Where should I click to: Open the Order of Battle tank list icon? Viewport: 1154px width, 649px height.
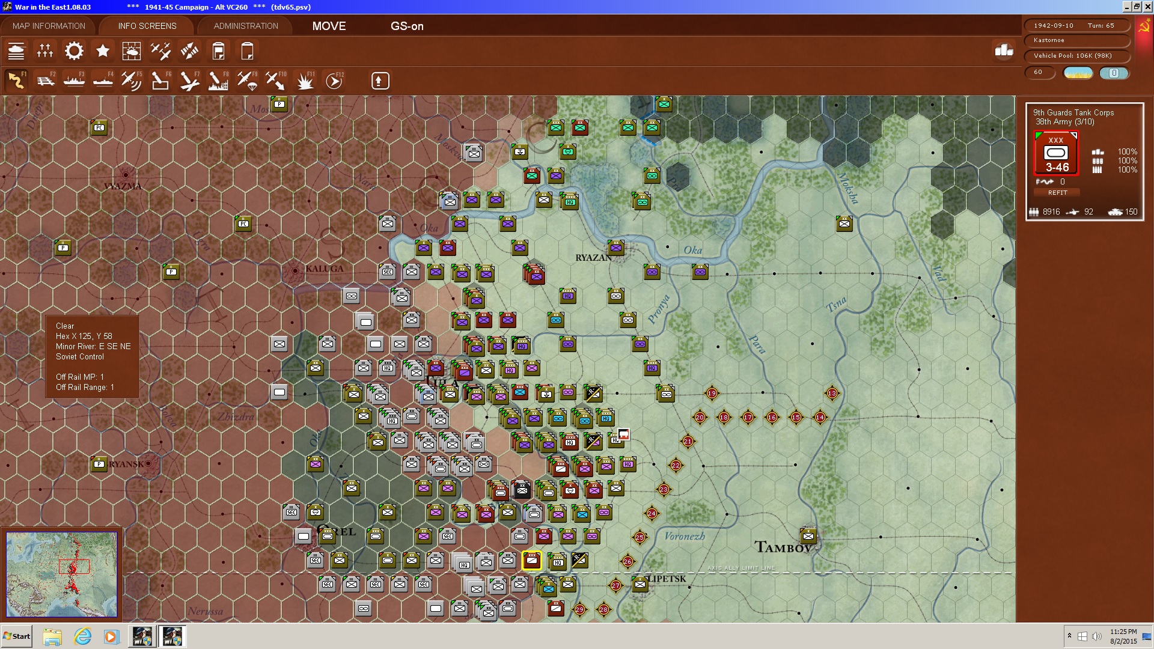click(16, 51)
